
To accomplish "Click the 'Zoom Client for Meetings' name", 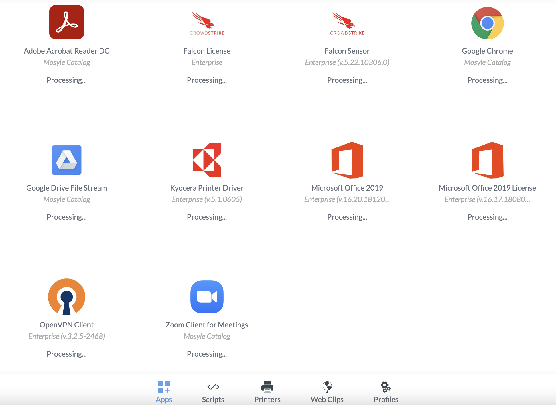I will point(207,325).
